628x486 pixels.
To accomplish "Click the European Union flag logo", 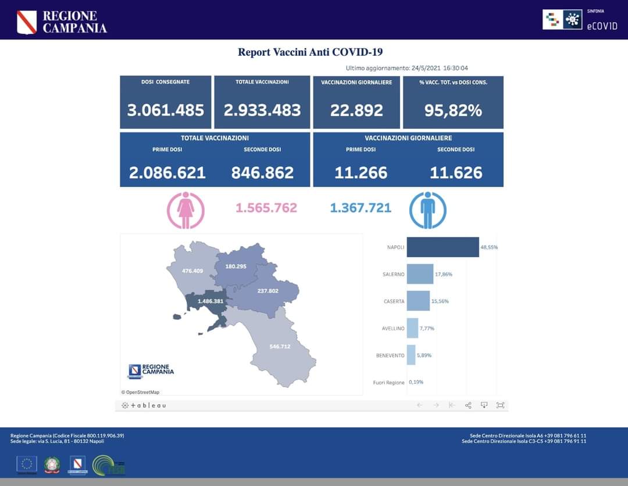I will (27, 463).
